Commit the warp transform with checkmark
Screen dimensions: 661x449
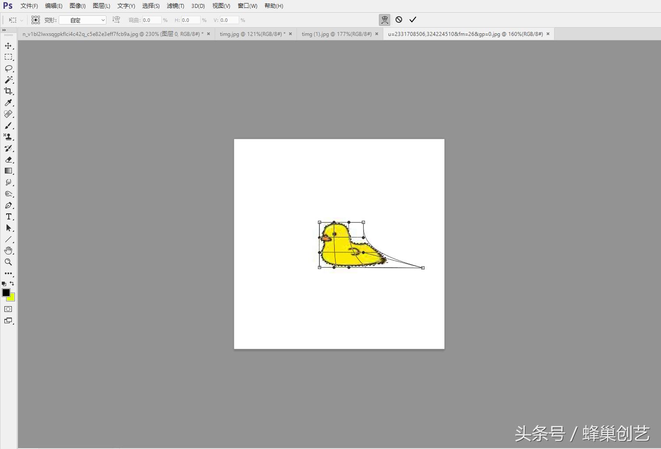pos(412,20)
